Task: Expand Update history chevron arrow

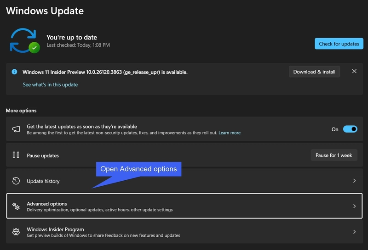Action: (354, 181)
